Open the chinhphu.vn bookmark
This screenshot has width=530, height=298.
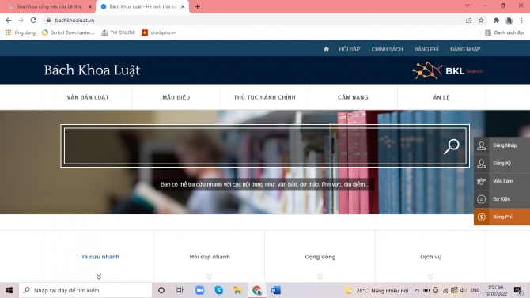[x=159, y=32]
